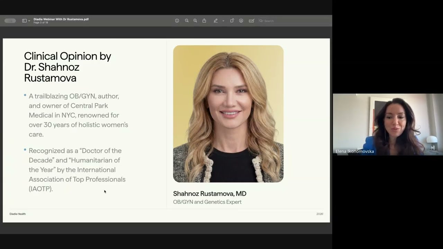Screen dimensions: 443x249
Task: Open the document info inspector icon
Action: pyautogui.click(x=177, y=21)
